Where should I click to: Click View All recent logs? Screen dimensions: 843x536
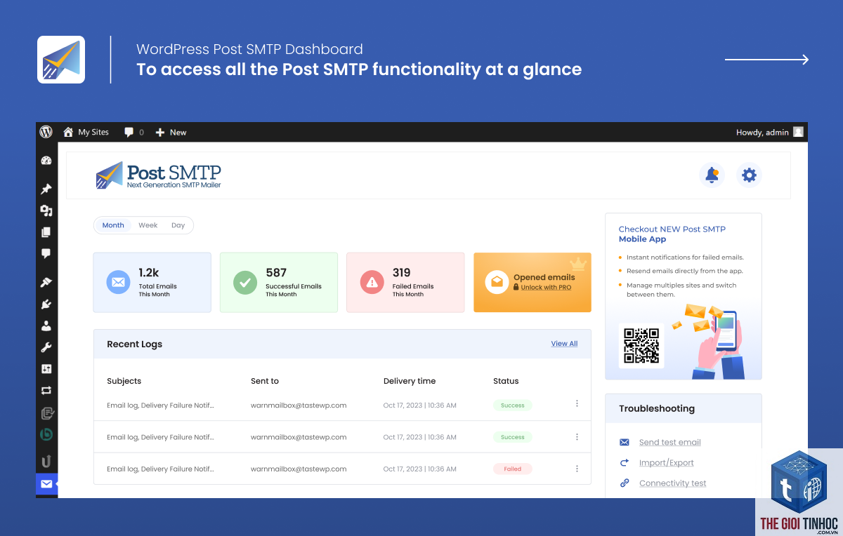564,344
